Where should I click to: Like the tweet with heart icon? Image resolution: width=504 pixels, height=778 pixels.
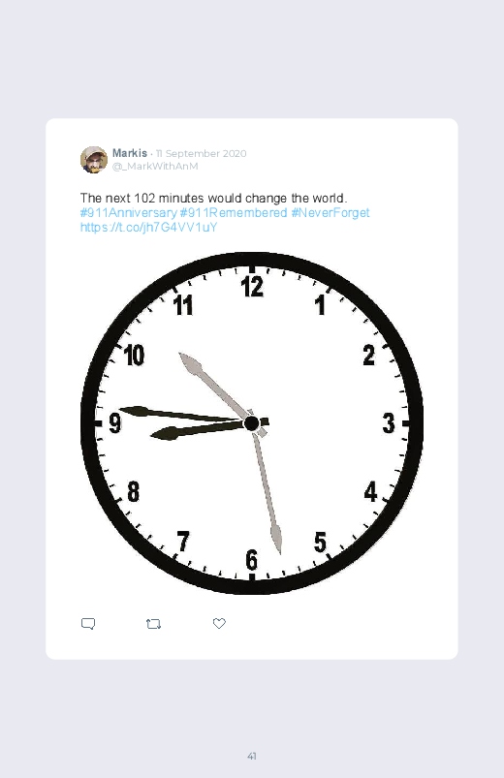tap(219, 623)
